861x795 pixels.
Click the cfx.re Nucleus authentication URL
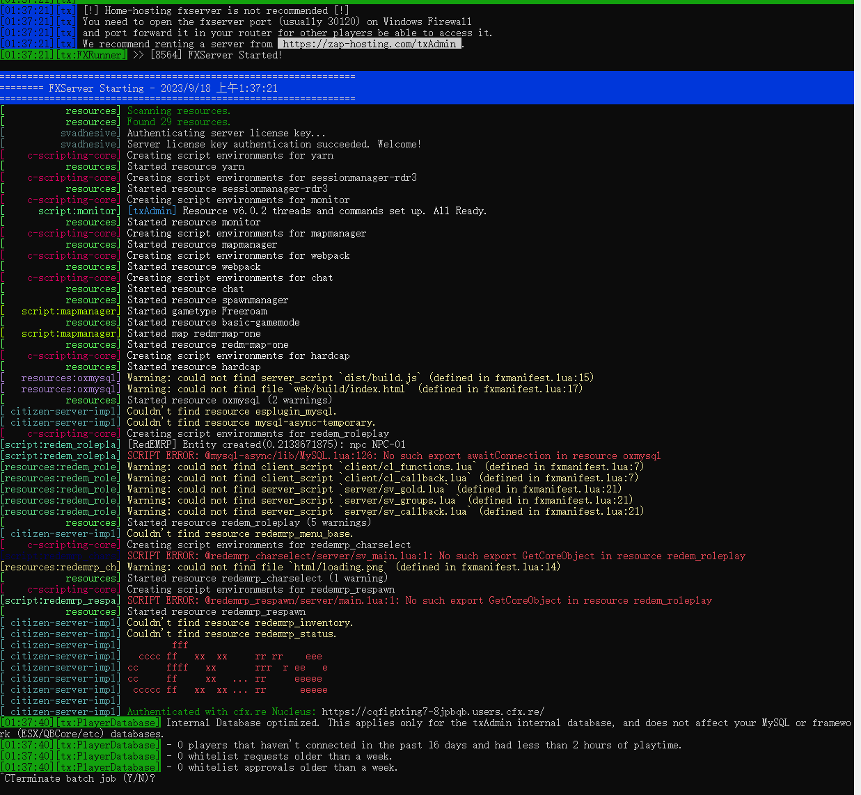pyautogui.click(x=433, y=712)
